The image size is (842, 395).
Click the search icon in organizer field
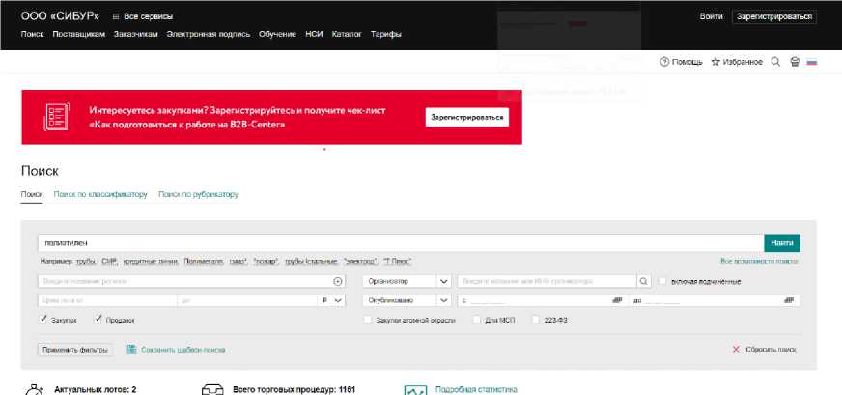(x=643, y=281)
